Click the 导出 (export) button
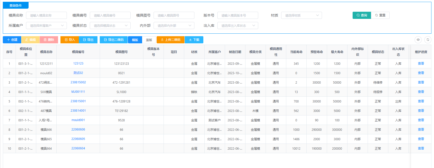This screenshot has width=434, height=168. pos(88,40)
